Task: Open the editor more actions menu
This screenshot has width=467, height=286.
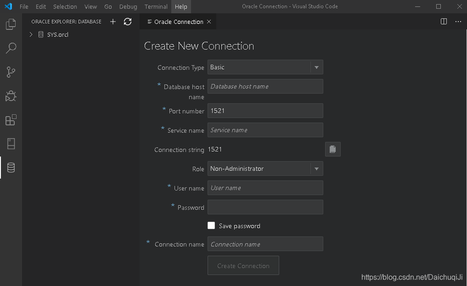Action: (x=458, y=21)
